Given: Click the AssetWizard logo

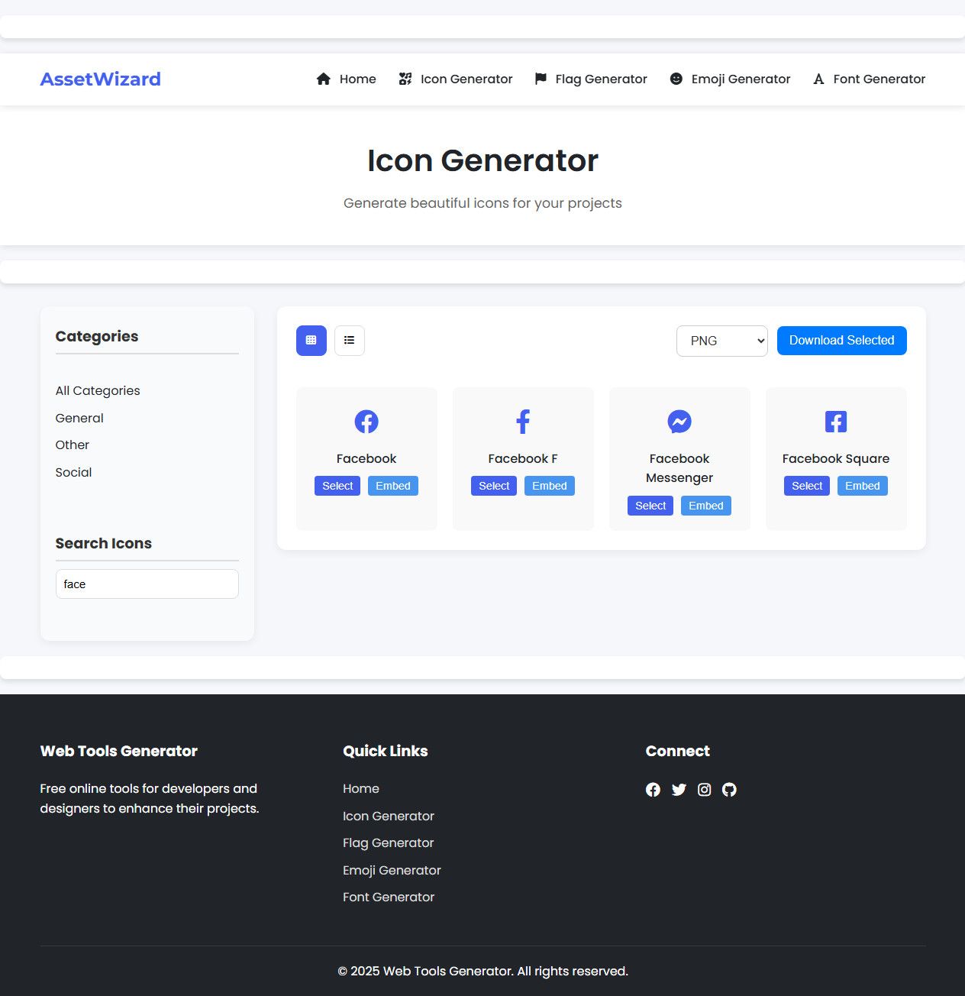Looking at the screenshot, I should click(101, 79).
